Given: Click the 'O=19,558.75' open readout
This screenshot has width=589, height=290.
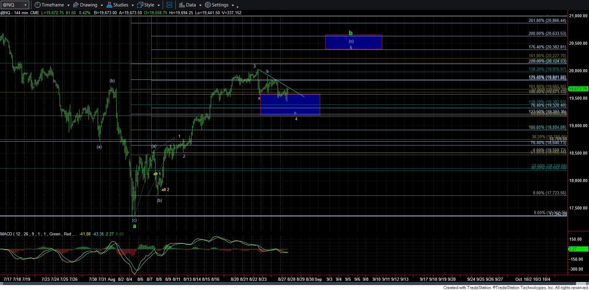Looking at the screenshot, I should 156,13.
